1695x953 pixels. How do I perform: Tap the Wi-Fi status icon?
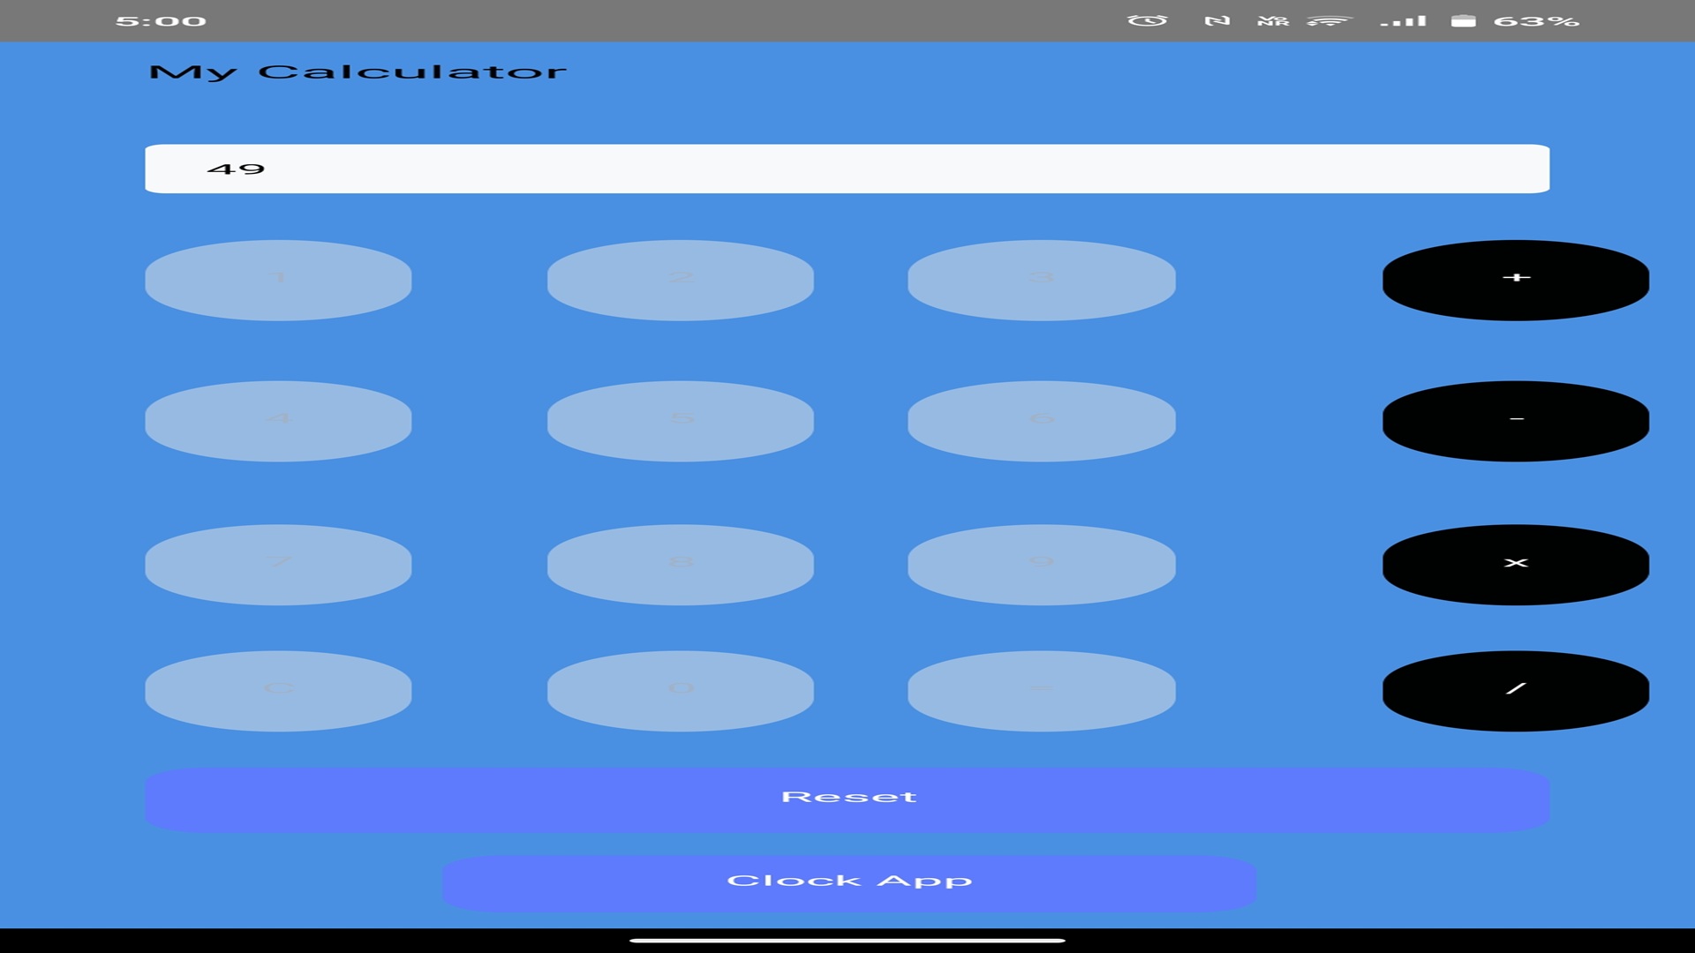click(1330, 20)
